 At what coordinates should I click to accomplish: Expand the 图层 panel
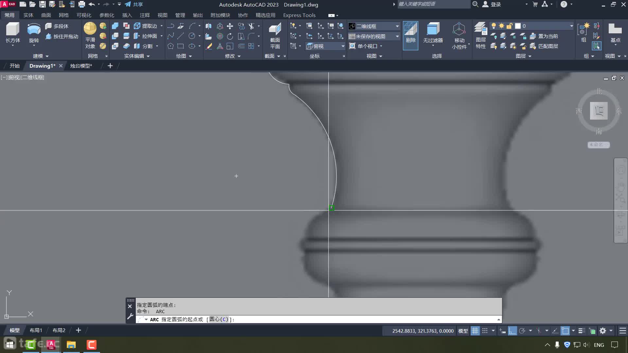(523, 56)
